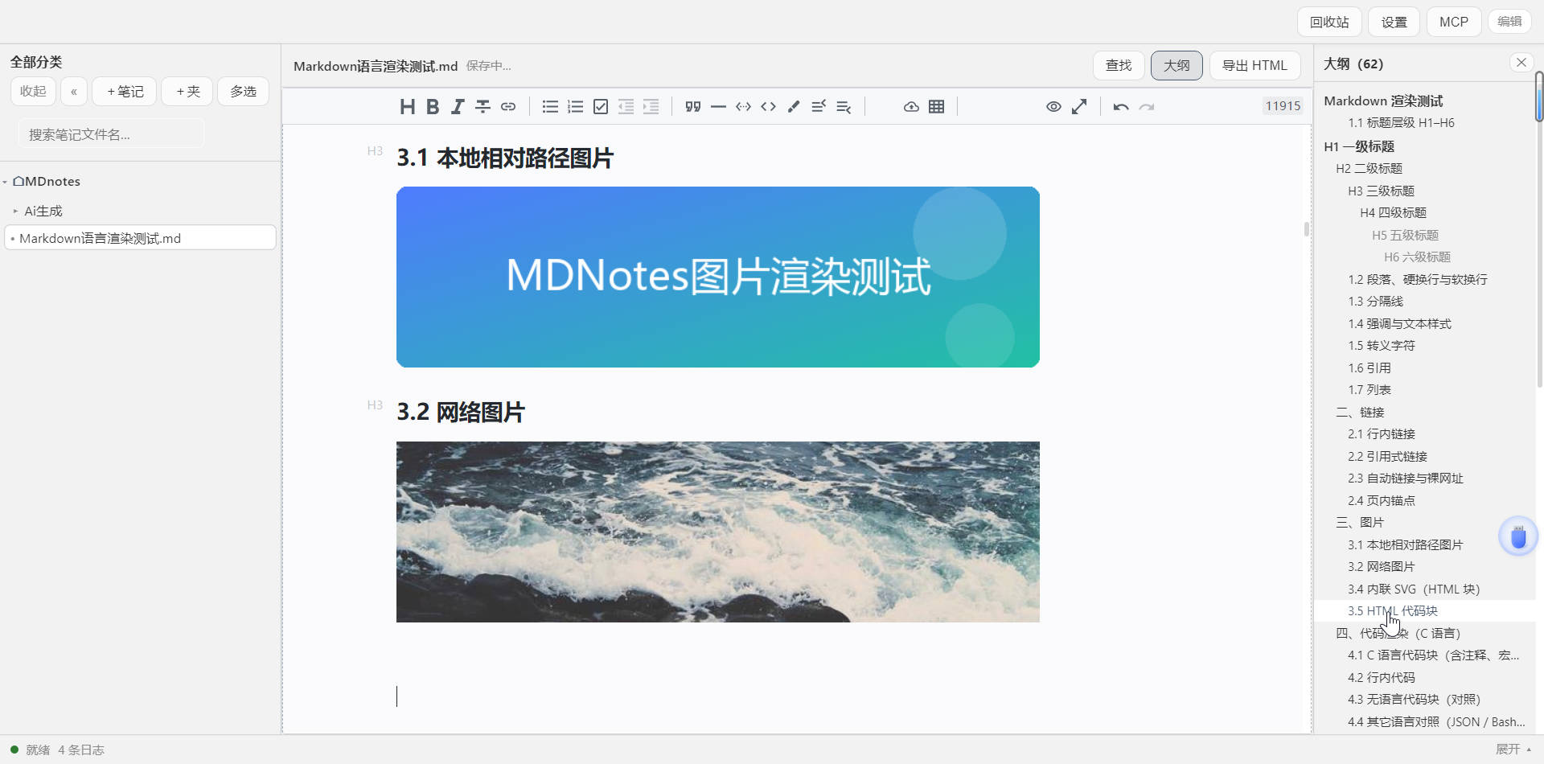Export note via 导出 HTML
Viewport: 1544px width, 764px height.
1254,65
